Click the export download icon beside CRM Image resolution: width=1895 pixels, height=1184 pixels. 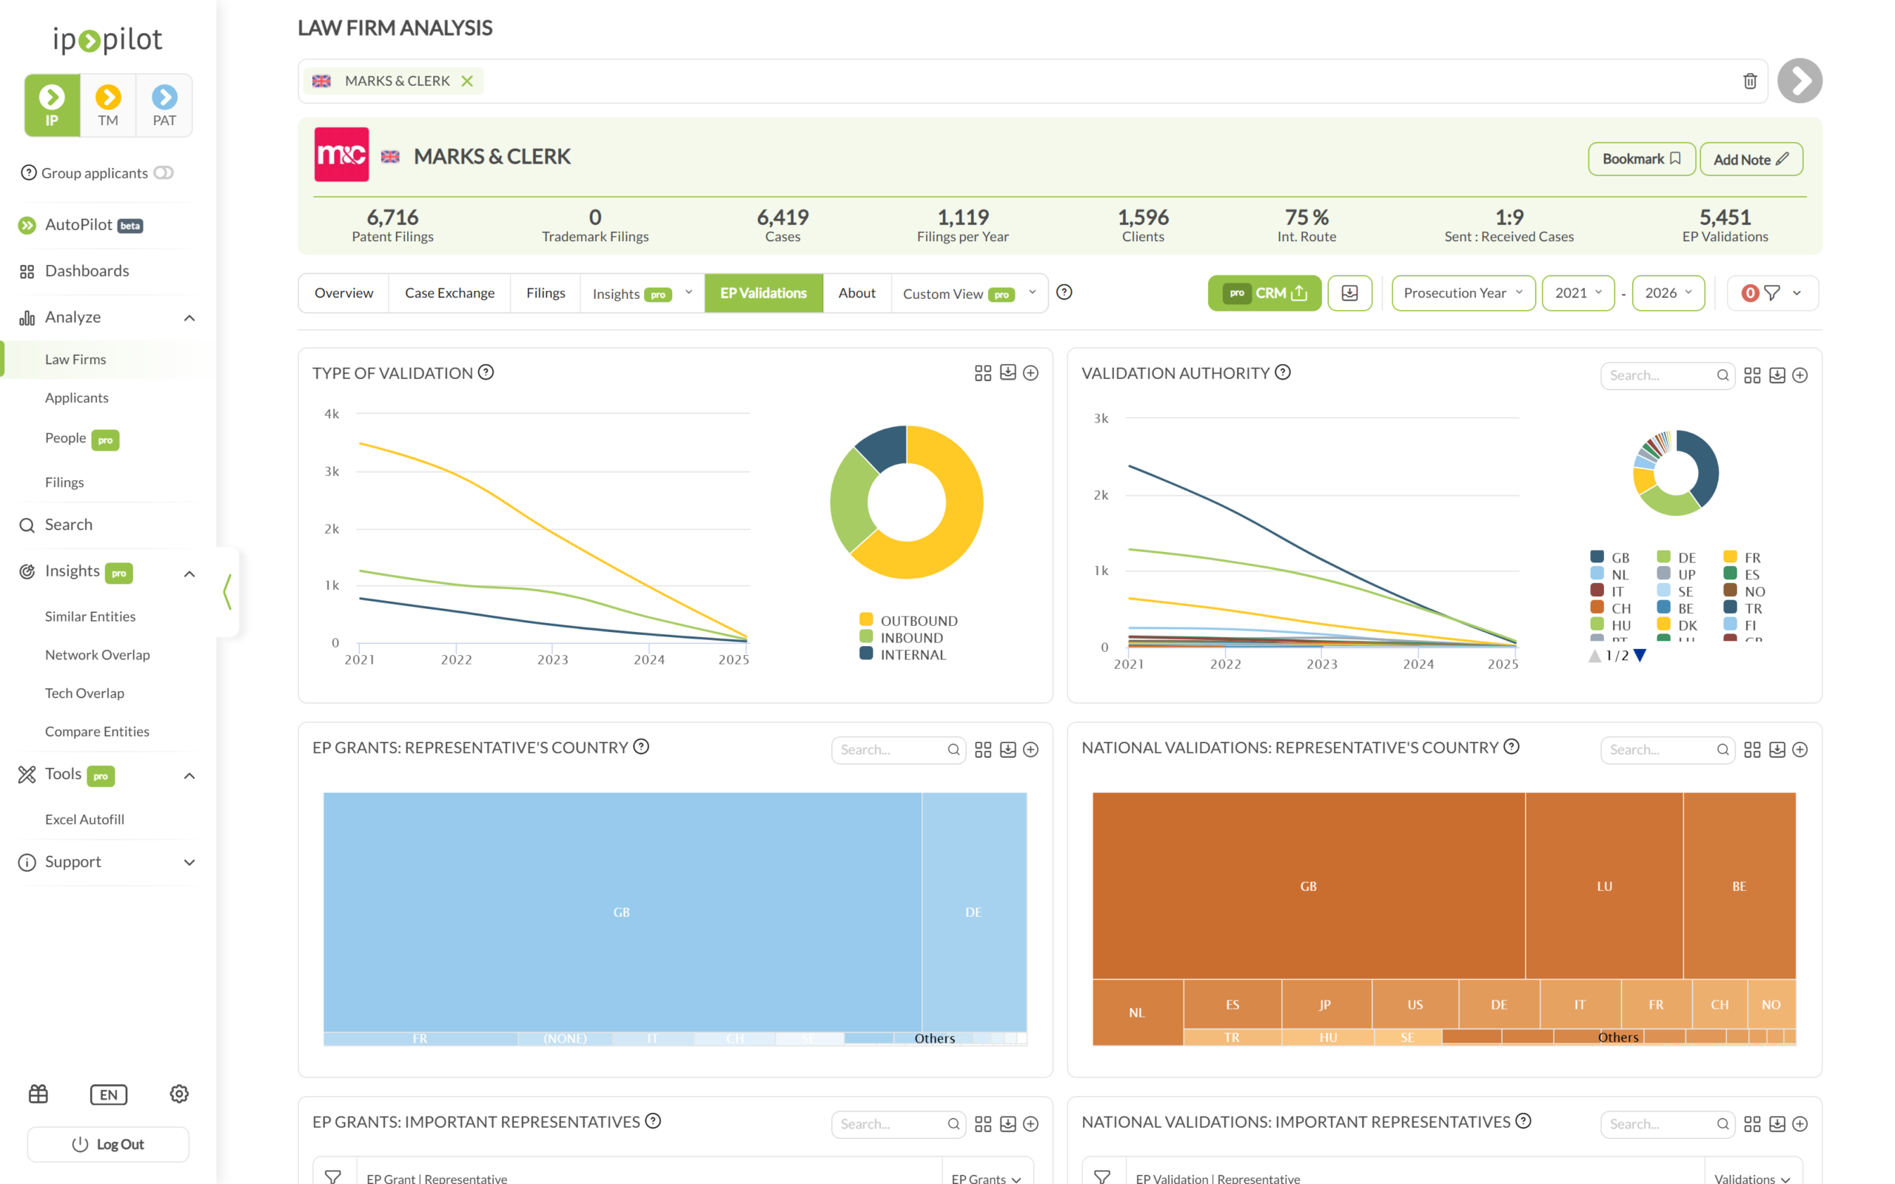pyautogui.click(x=1349, y=293)
